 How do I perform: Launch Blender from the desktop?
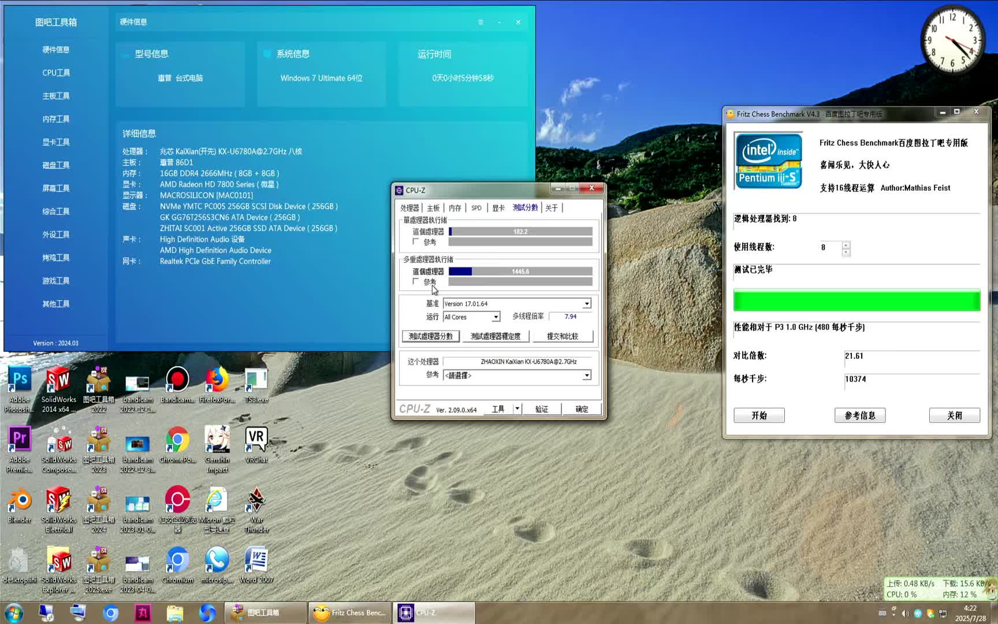20,502
